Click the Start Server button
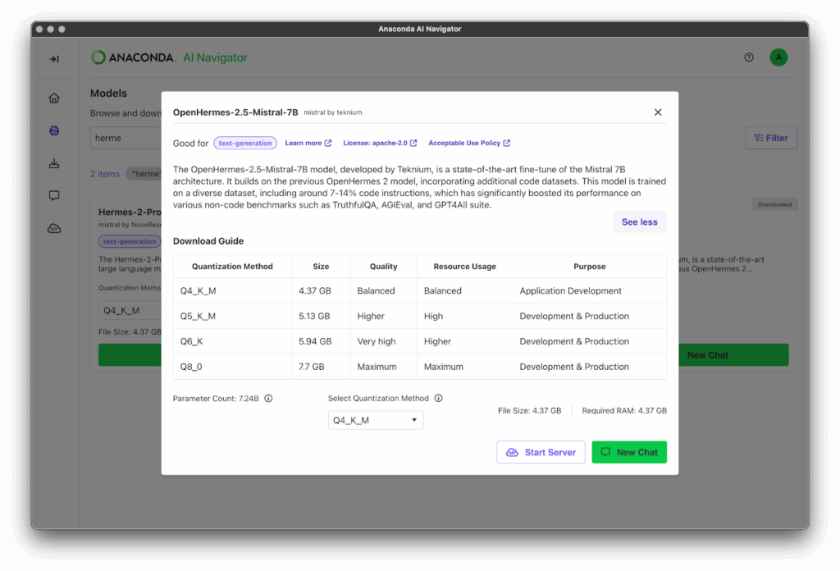 click(x=541, y=452)
